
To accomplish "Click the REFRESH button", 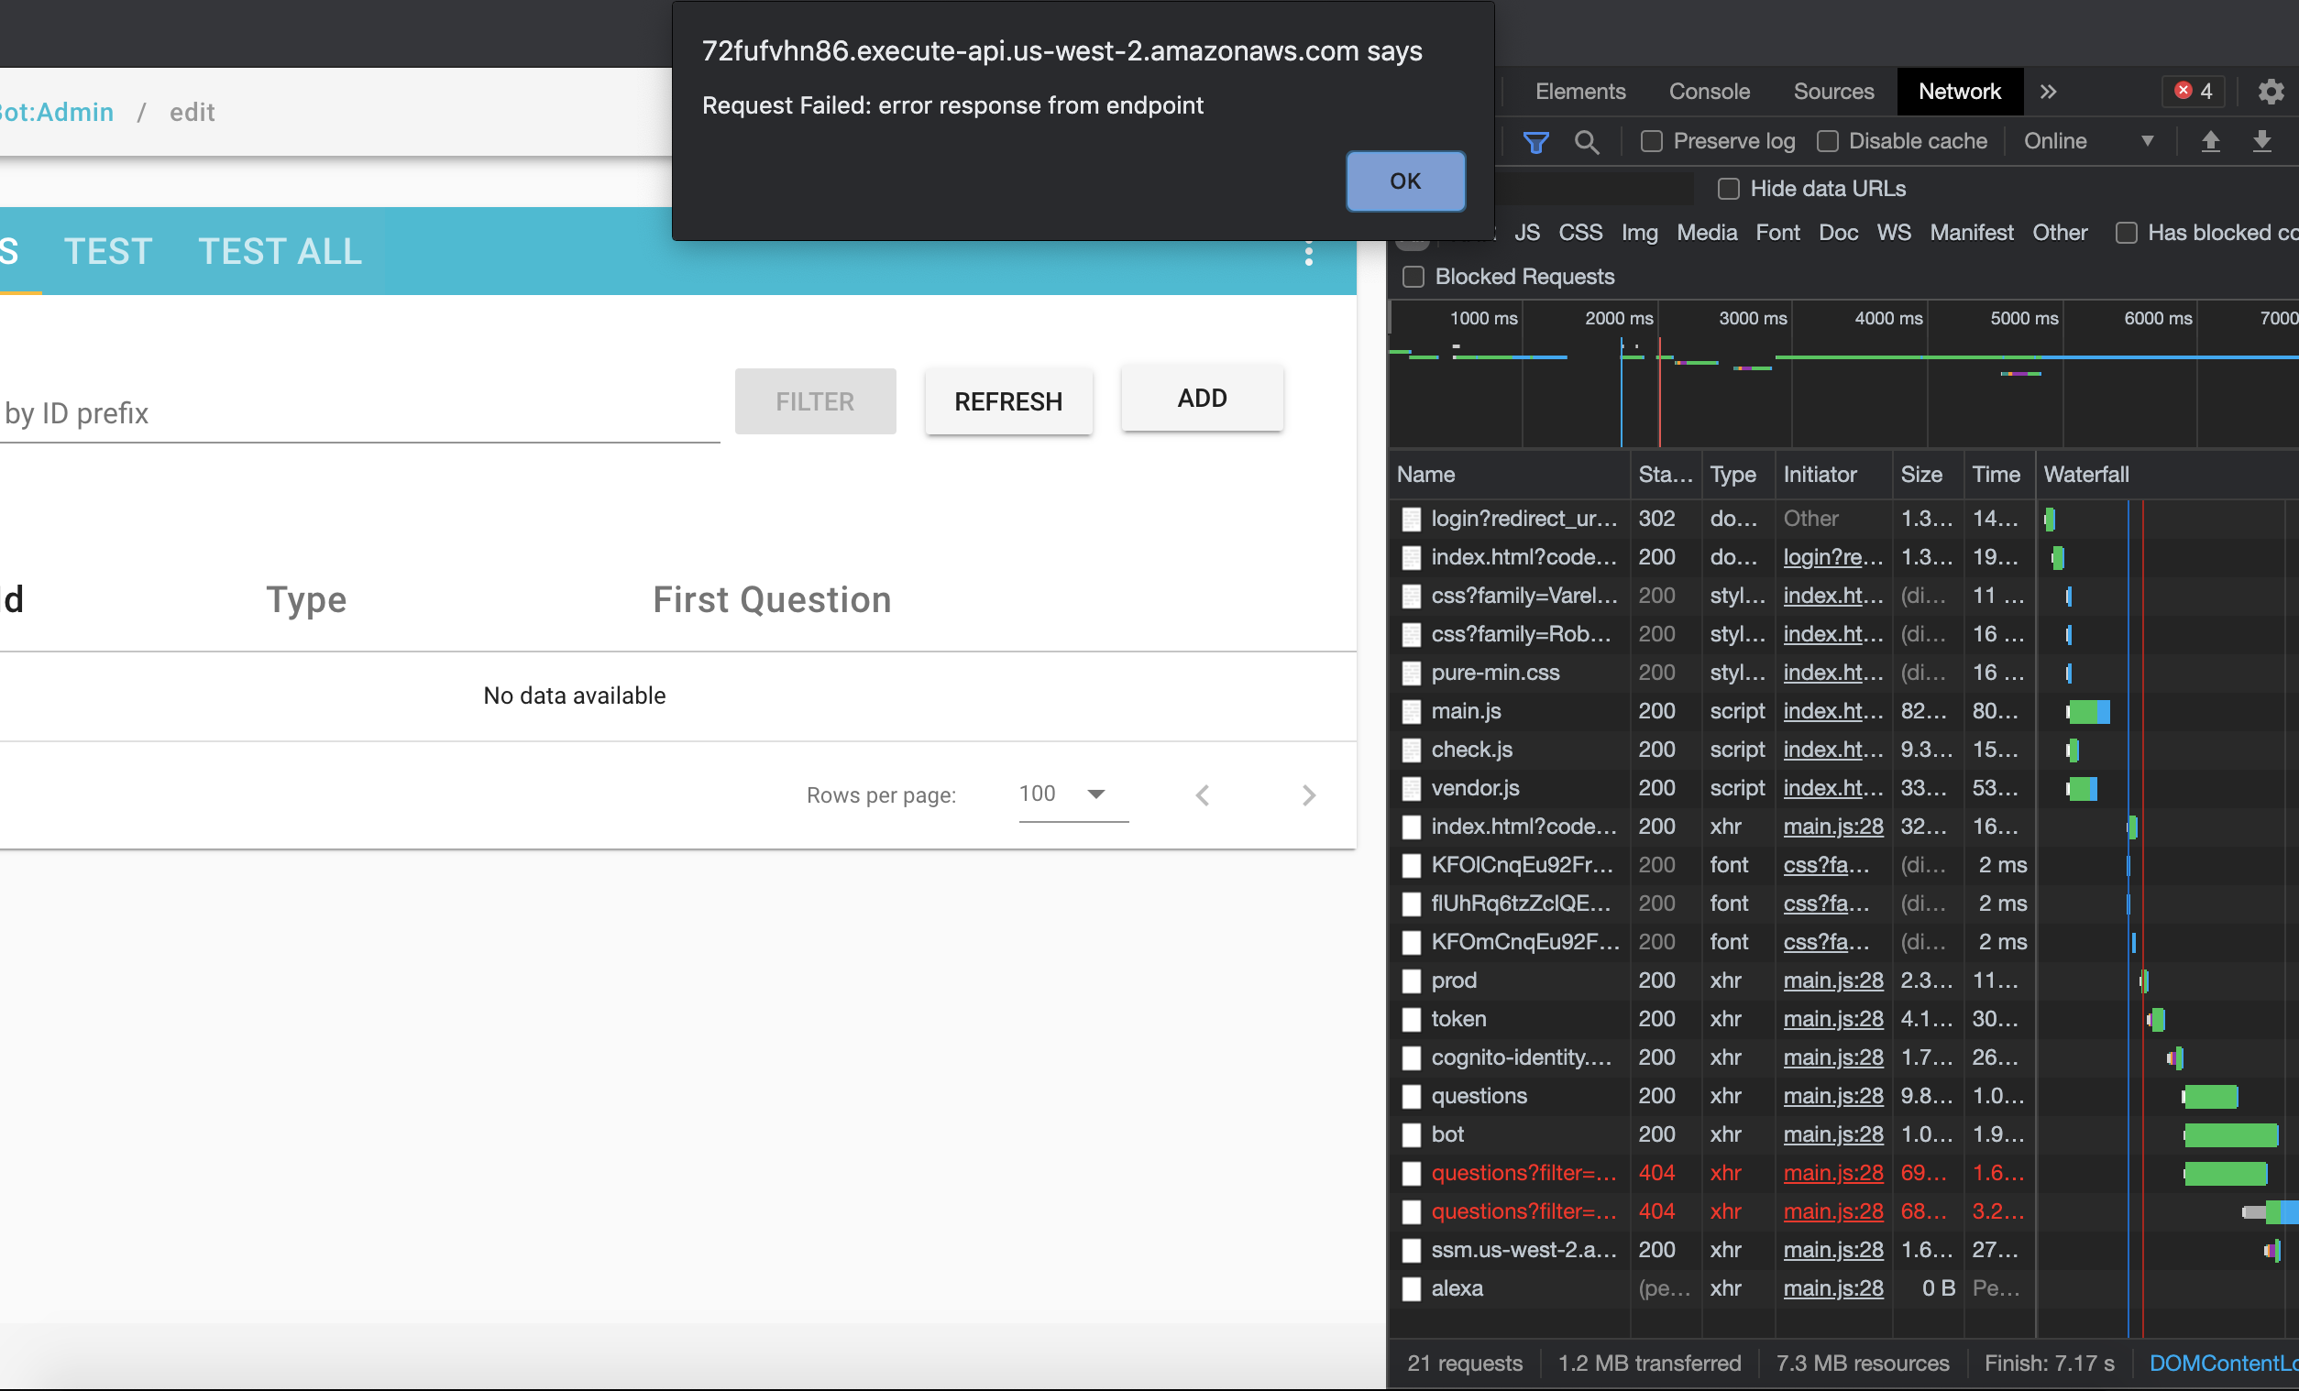I will pos(1008,401).
